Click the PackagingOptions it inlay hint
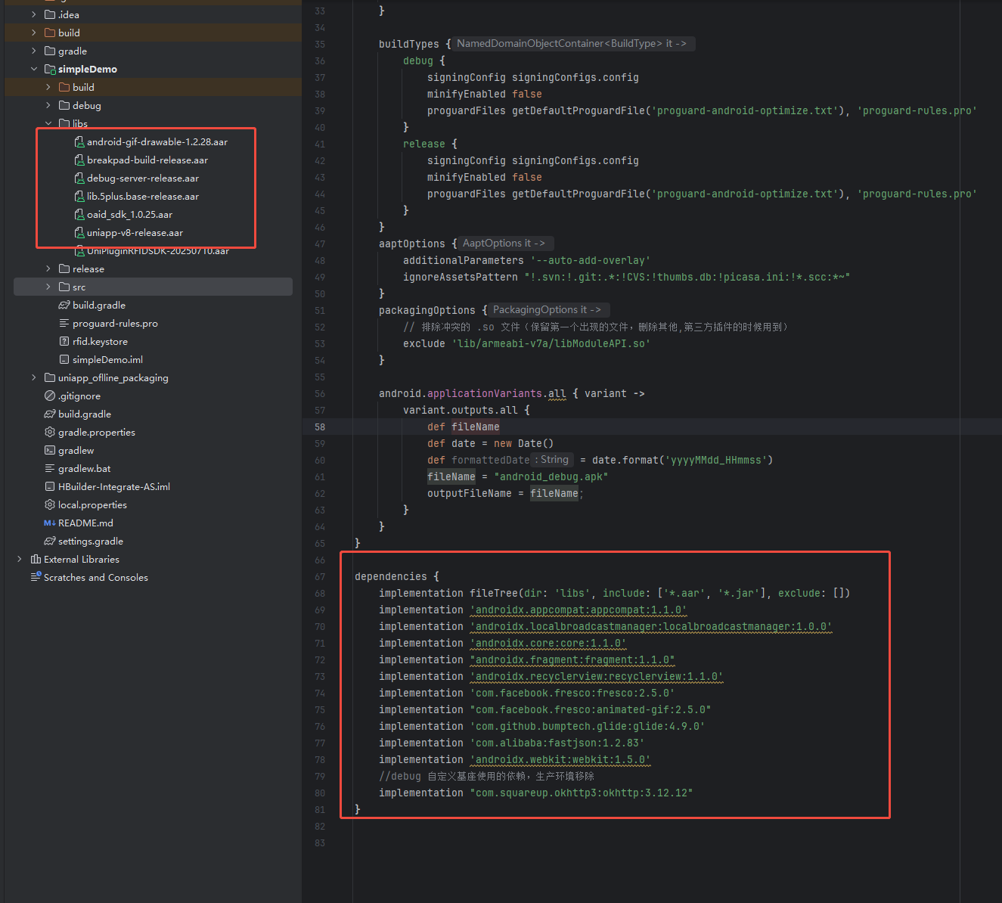This screenshot has width=1002, height=903. [x=548, y=310]
